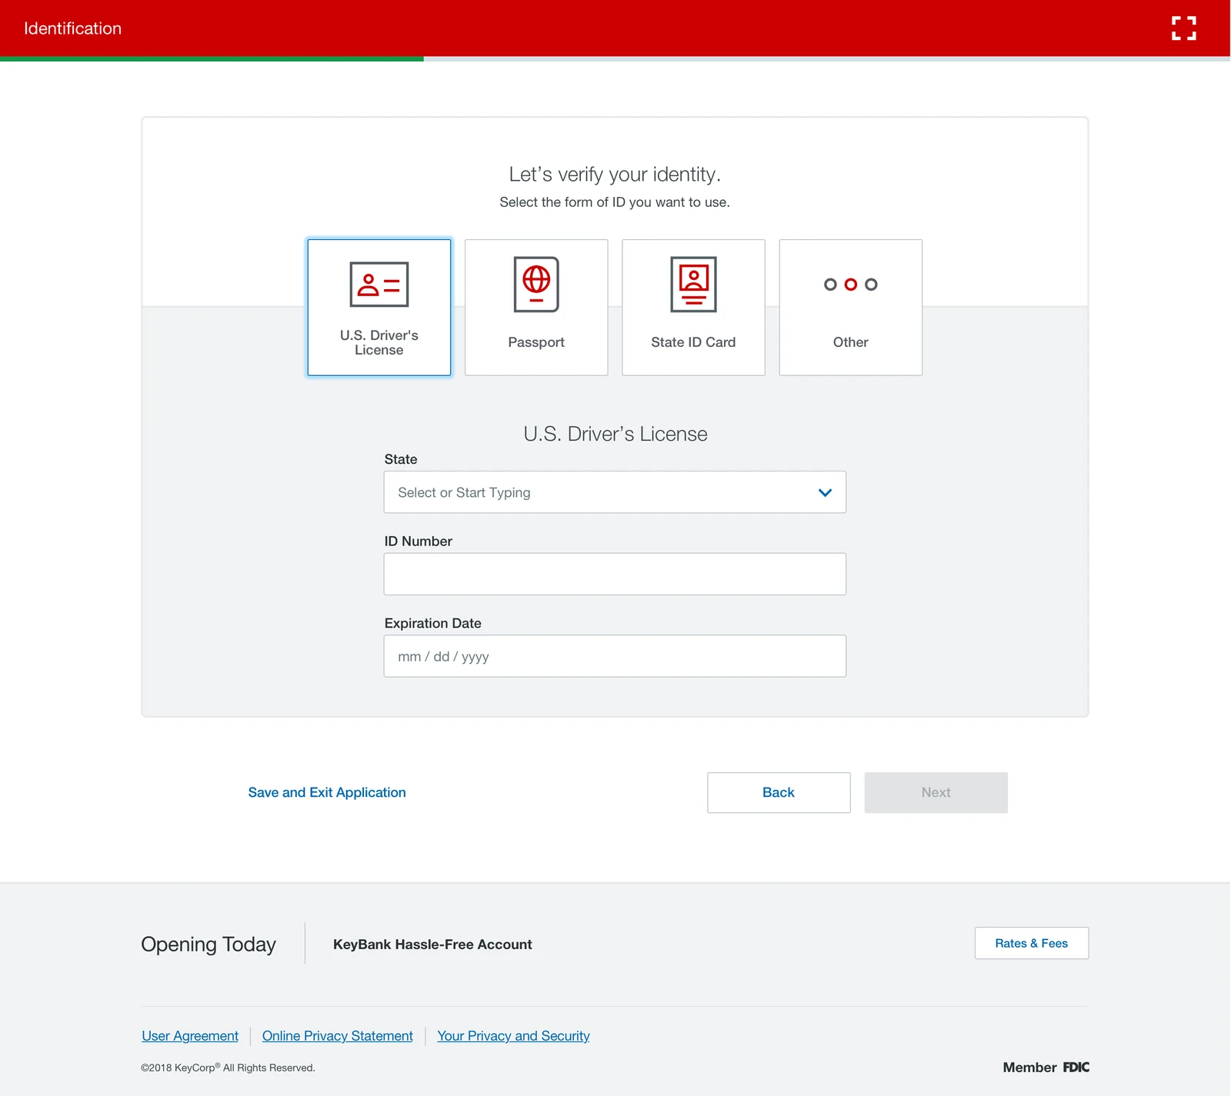Click the Opening Today footer heading

(x=209, y=944)
